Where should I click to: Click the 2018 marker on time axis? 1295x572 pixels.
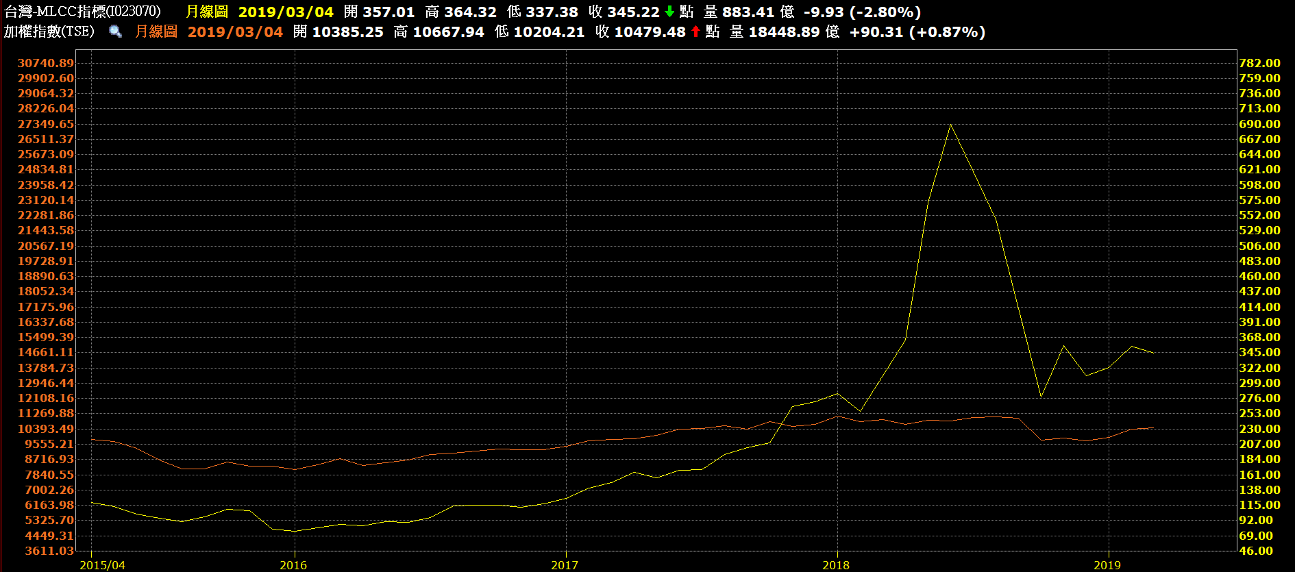tap(836, 565)
